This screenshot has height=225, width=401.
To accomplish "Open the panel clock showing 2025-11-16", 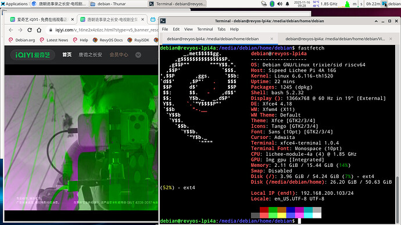I will [302, 4].
